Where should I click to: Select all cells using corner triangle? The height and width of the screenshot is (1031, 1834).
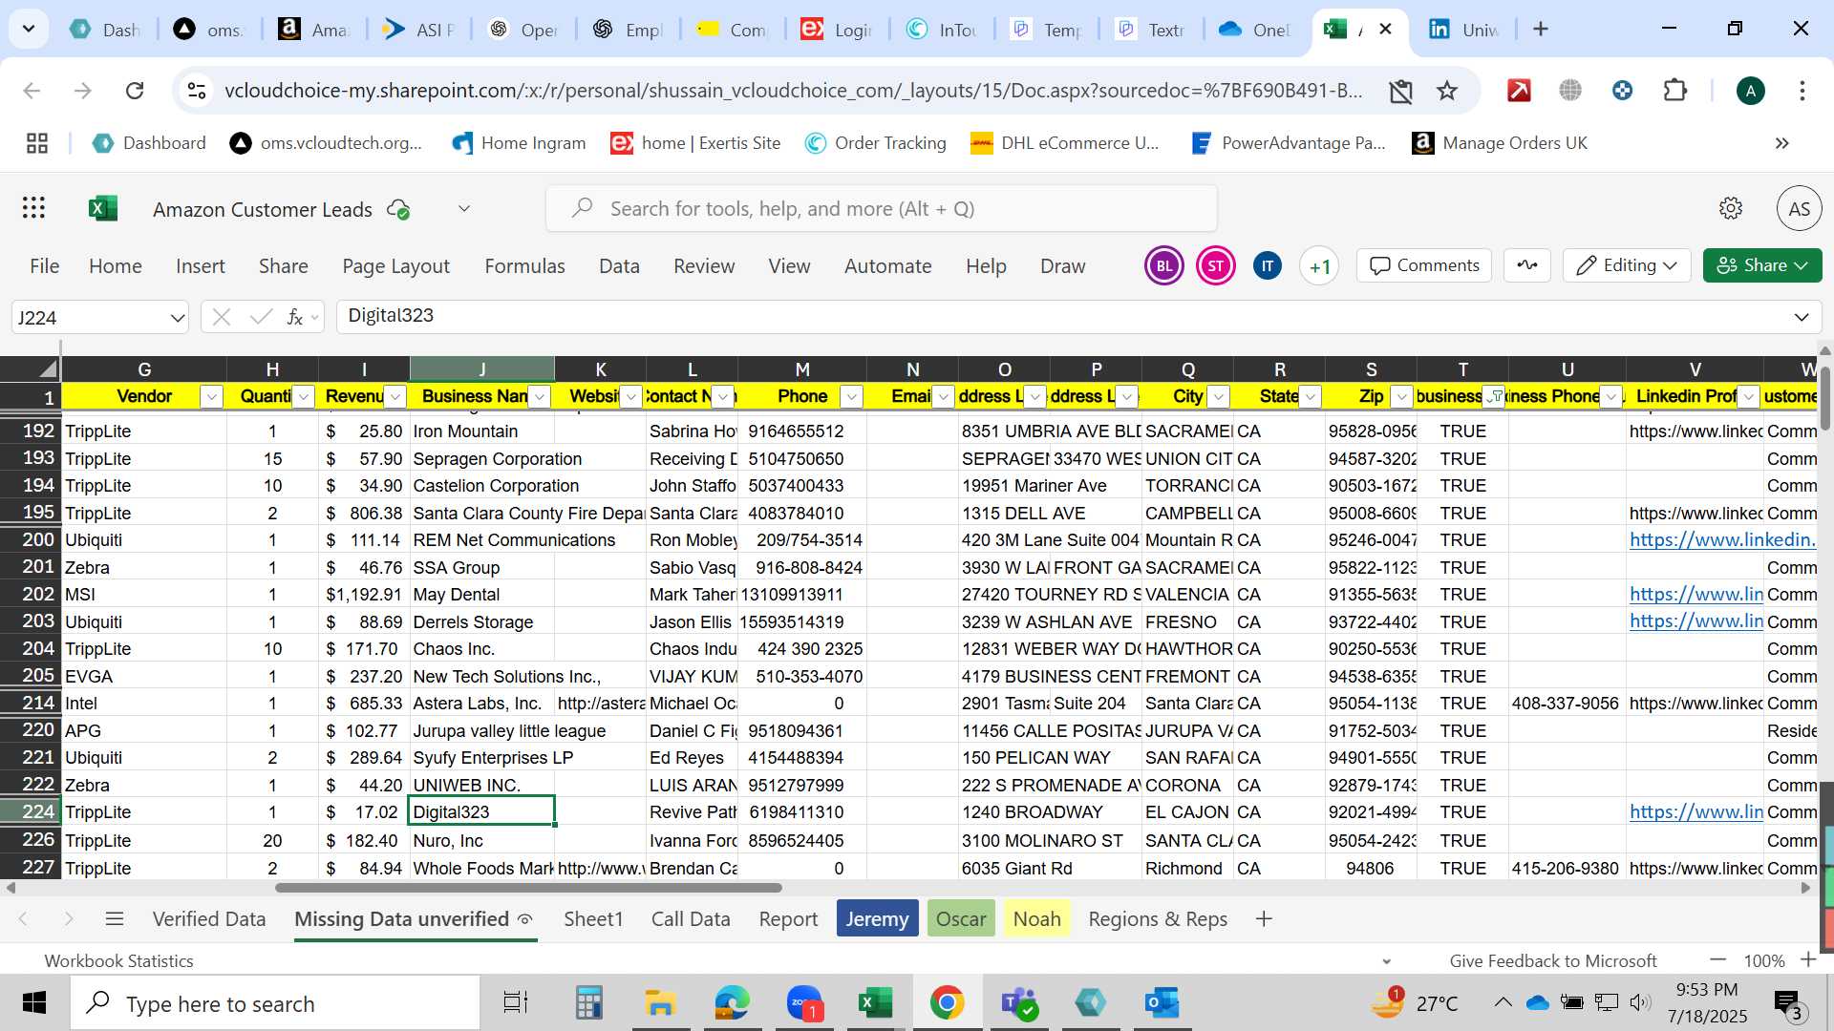pyautogui.click(x=46, y=368)
